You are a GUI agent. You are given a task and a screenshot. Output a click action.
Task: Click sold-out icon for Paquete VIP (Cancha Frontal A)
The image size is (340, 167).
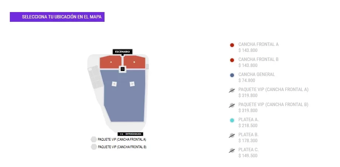point(232,91)
